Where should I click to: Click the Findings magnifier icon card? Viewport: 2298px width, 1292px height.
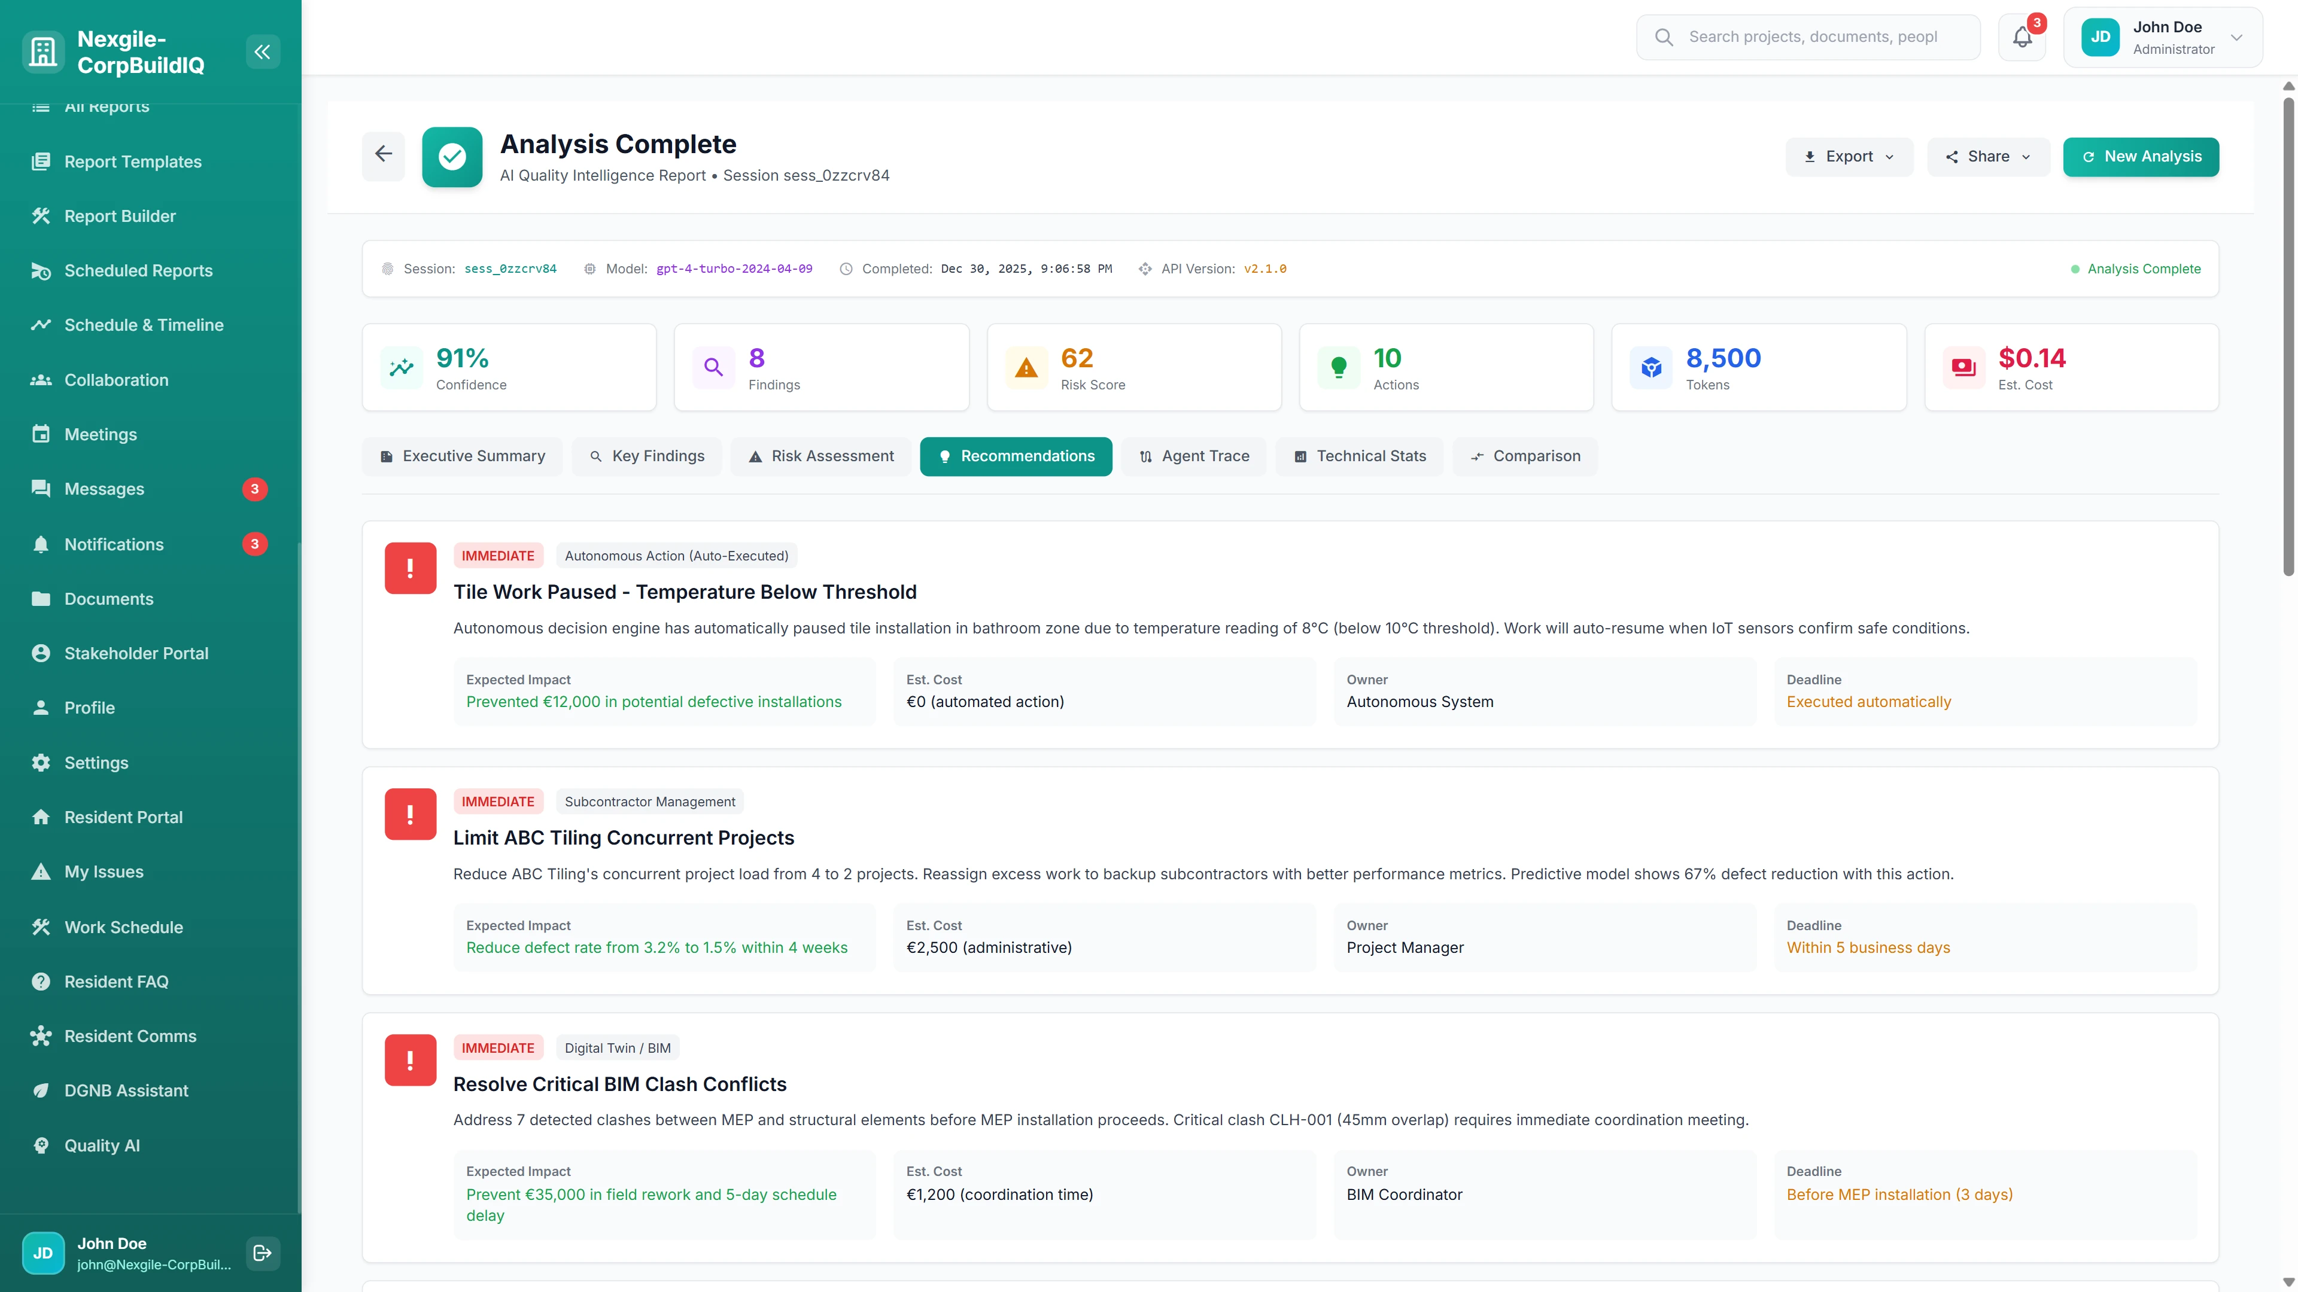tap(713, 367)
